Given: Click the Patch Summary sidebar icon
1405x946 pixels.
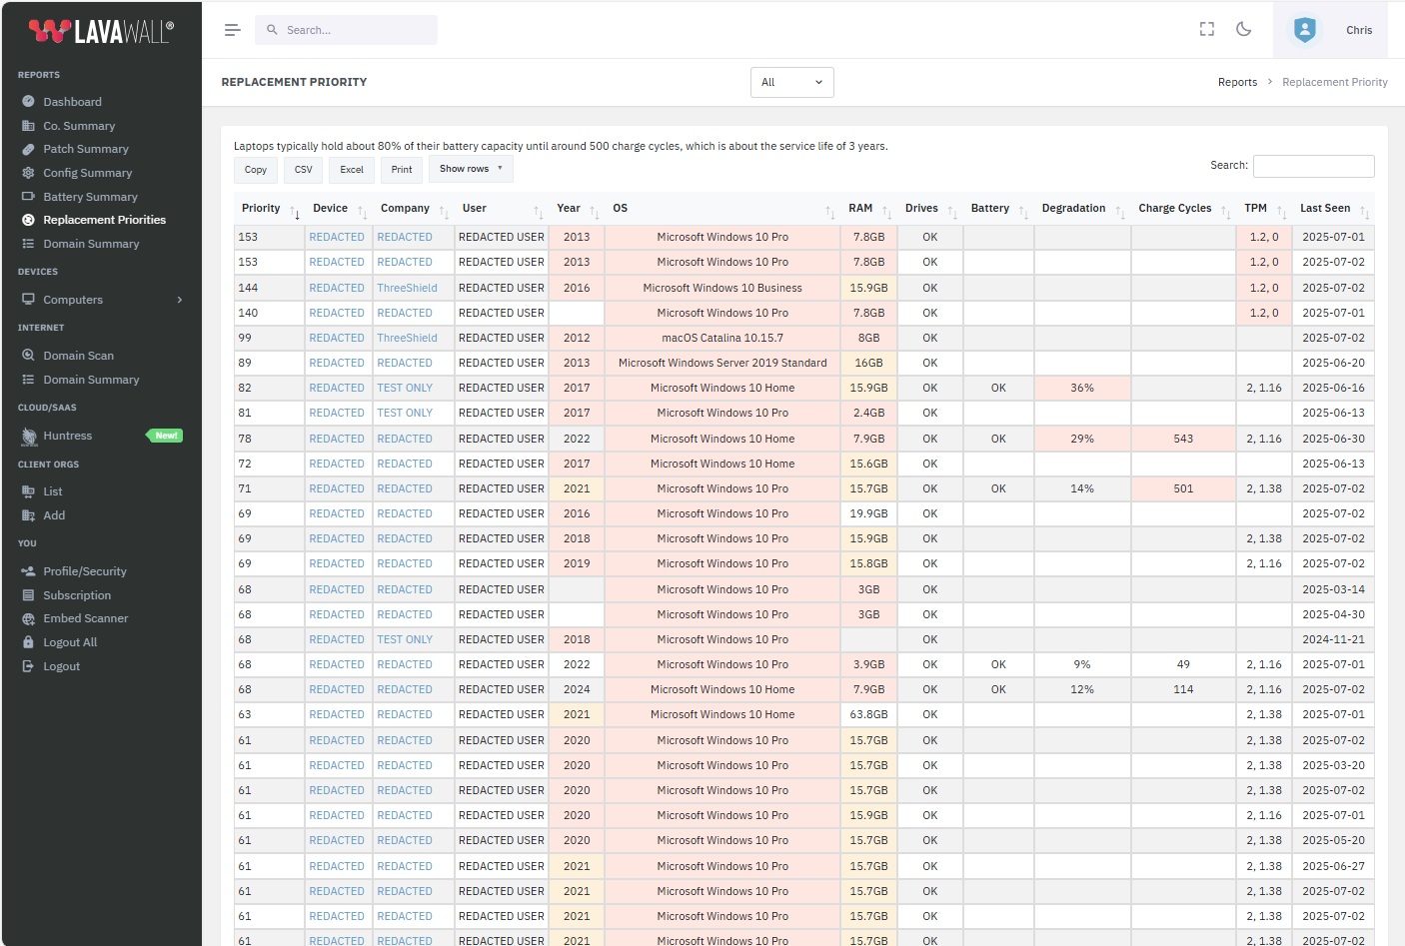Looking at the screenshot, I should click(x=28, y=149).
